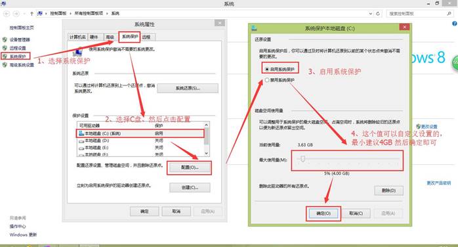Expand the chevron after 所有控制面板项 in breadcrumb

107,13
